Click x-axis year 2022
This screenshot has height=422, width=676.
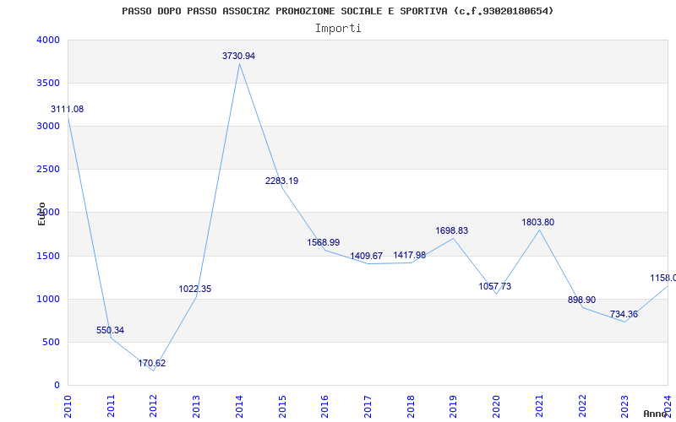582,406
